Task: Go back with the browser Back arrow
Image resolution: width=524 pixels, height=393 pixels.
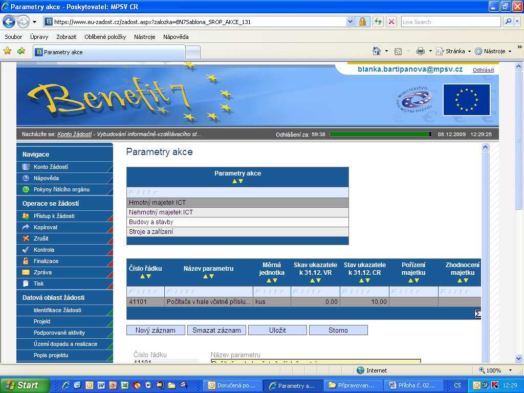Action: 9,22
